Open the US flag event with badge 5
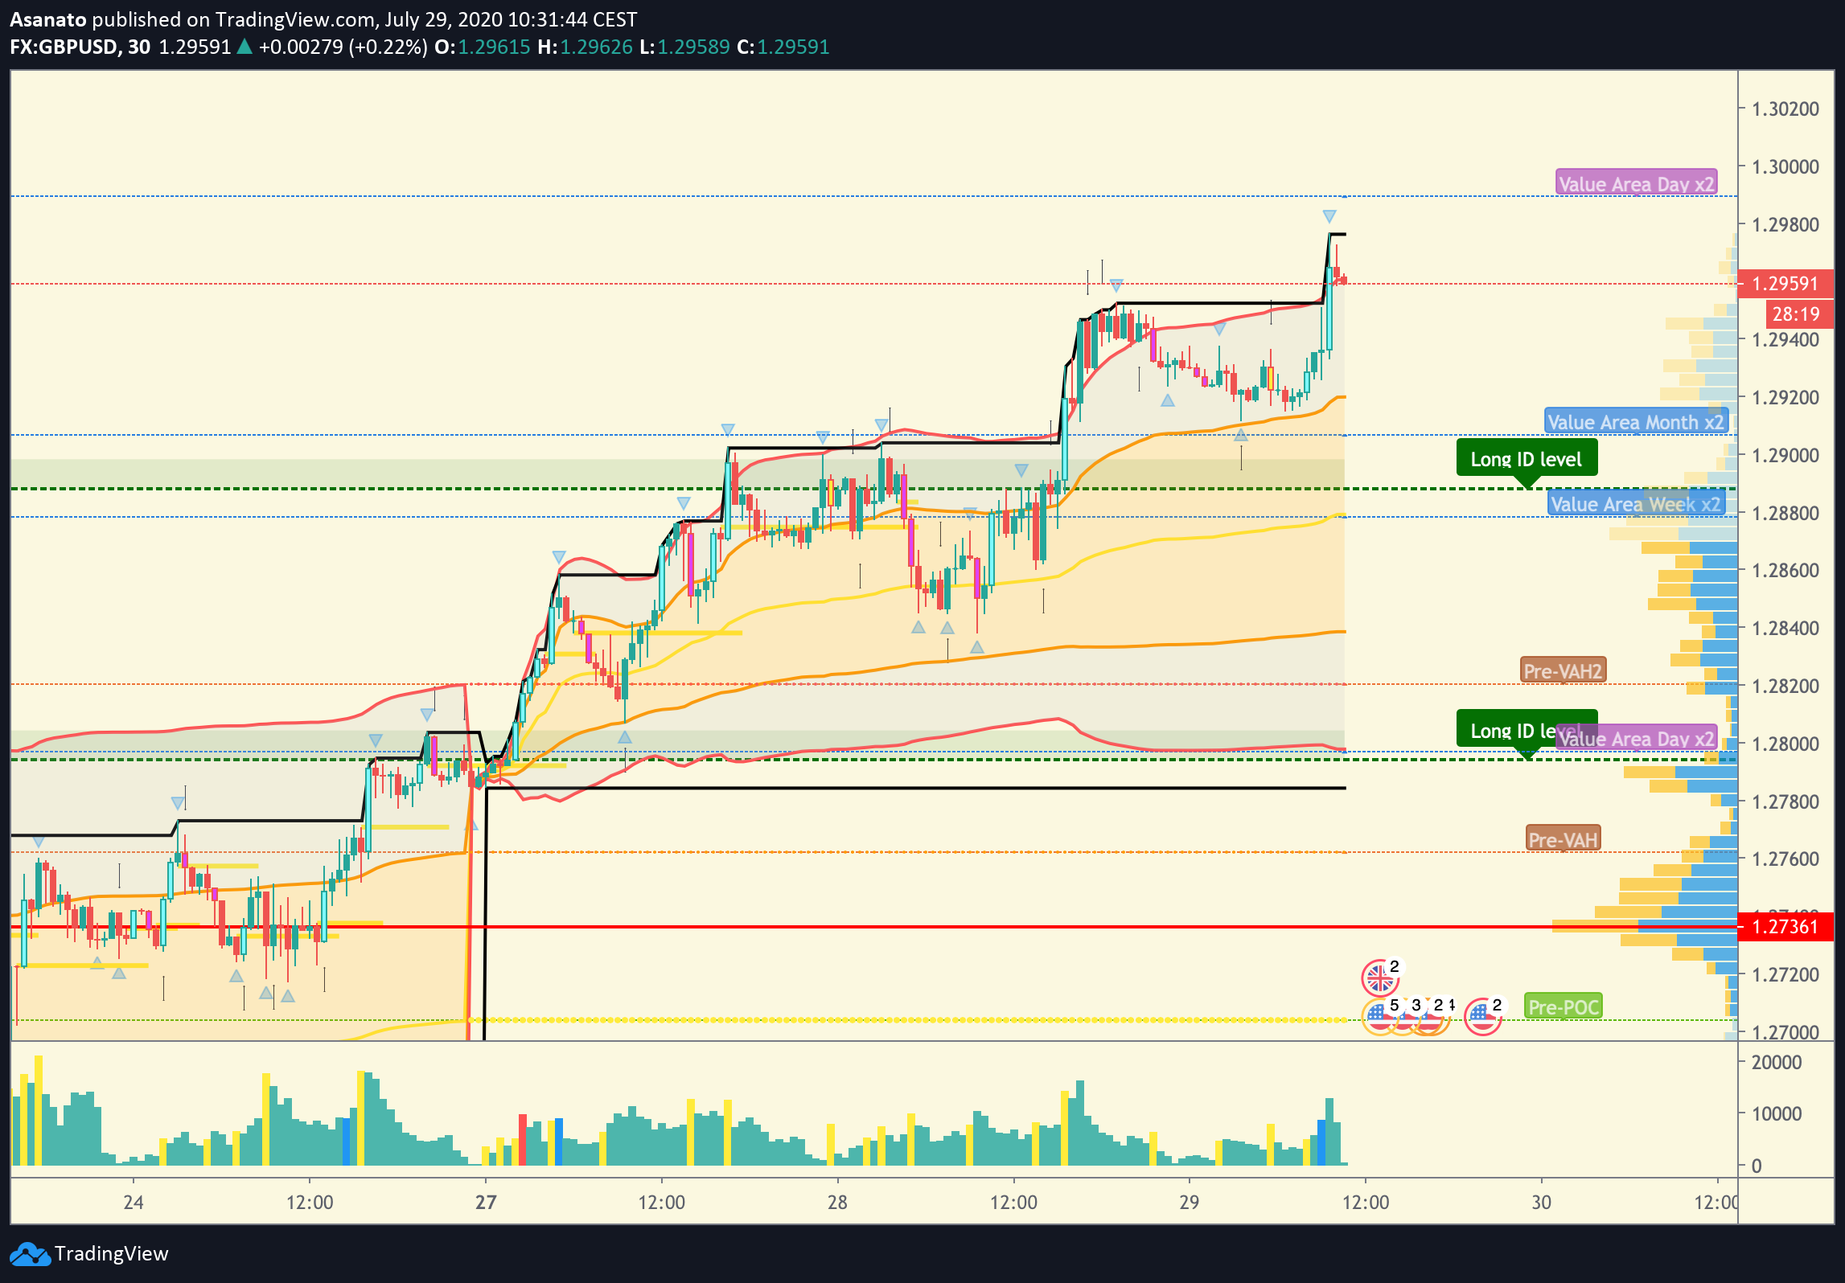1845x1283 pixels. click(1379, 1017)
